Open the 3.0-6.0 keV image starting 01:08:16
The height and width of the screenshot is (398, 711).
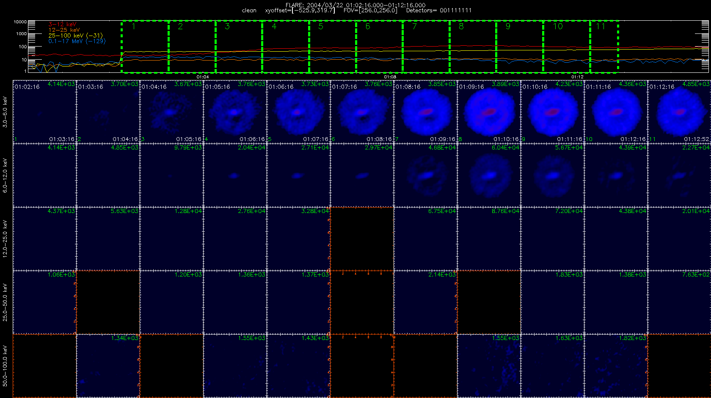(x=425, y=112)
